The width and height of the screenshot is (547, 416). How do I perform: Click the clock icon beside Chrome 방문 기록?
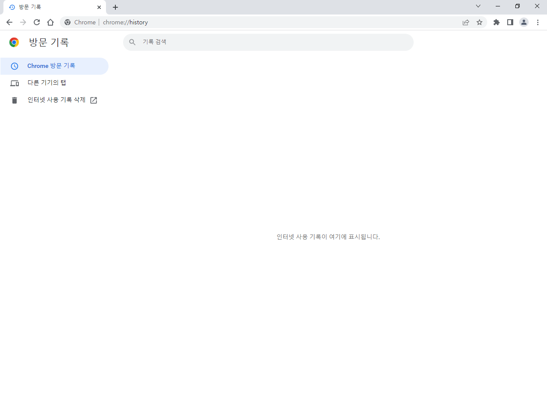click(x=15, y=66)
